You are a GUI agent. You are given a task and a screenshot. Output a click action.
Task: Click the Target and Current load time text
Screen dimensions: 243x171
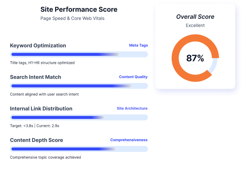click(x=34, y=126)
